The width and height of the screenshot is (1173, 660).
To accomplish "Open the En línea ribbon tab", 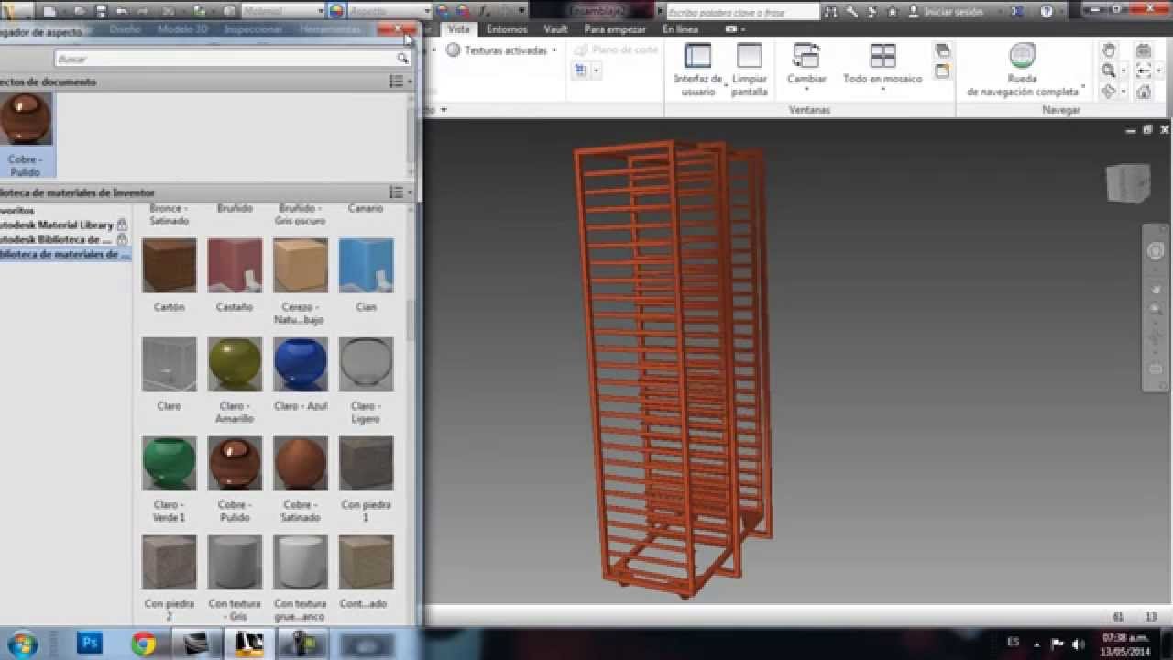I will click(680, 29).
